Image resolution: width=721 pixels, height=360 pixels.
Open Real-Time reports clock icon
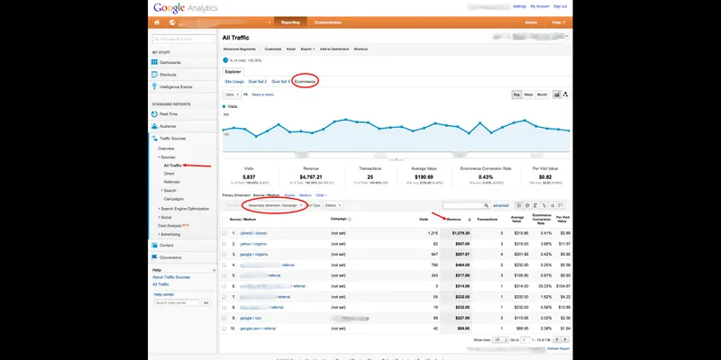coord(154,114)
